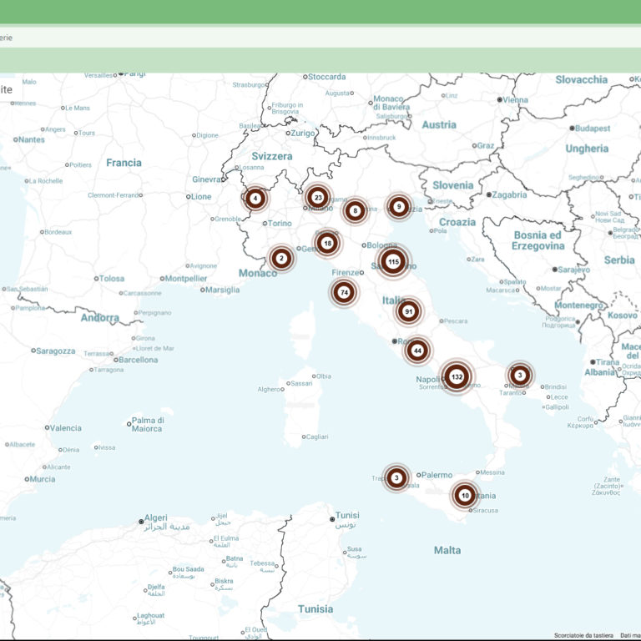Click the filter bar text ending in "erie"
Image resolution: width=641 pixels, height=641 pixels.
(x=6, y=38)
